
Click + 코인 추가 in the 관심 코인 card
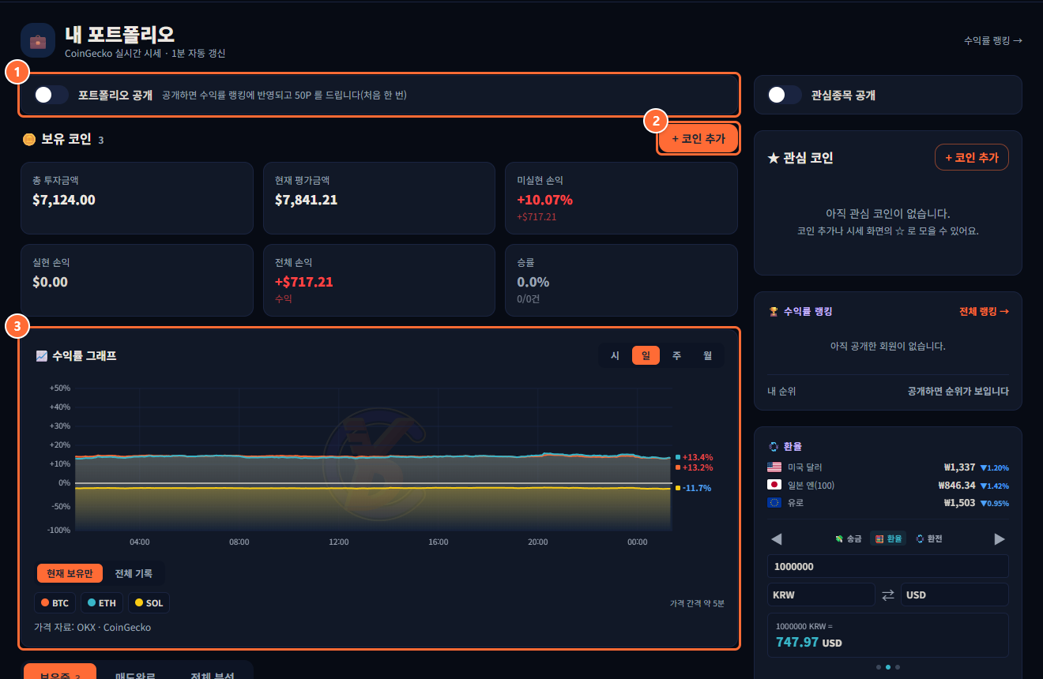(972, 158)
